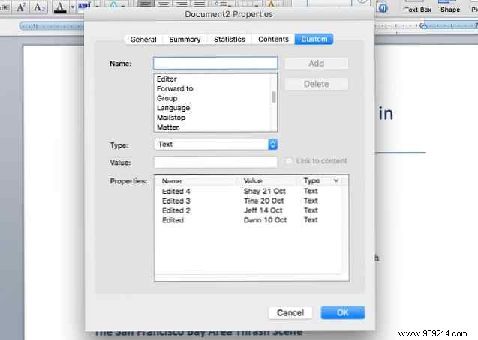Image resolution: width=478 pixels, height=340 pixels.
Task: Insert a Text Box from ribbon
Action: [418, 7]
